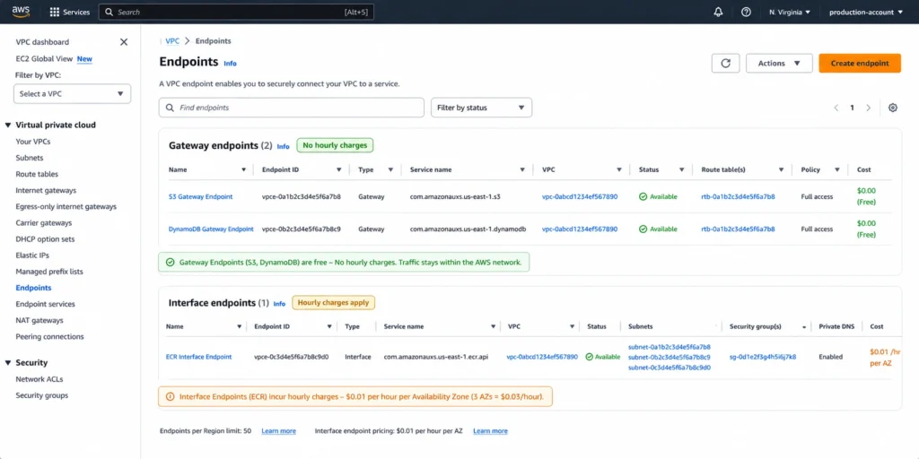Click the VPC breadcrumb link
The width and height of the screenshot is (919, 459).
click(172, 41)
